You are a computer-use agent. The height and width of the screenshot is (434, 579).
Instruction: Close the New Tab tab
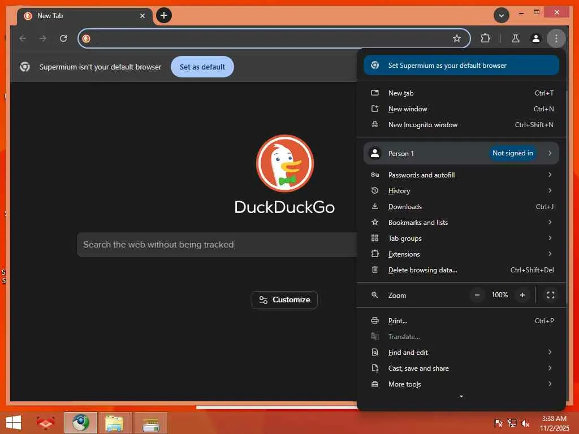coord(142,16)
